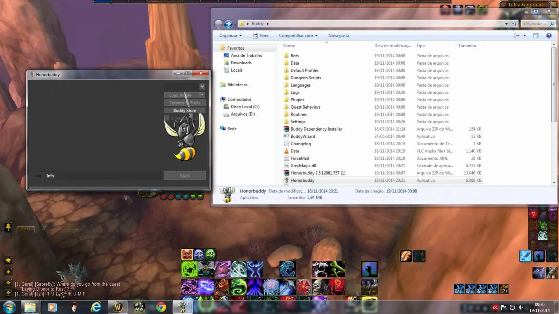Change the view options dropdown in Explorer
559x314 pixels.
tap(524, 36)
